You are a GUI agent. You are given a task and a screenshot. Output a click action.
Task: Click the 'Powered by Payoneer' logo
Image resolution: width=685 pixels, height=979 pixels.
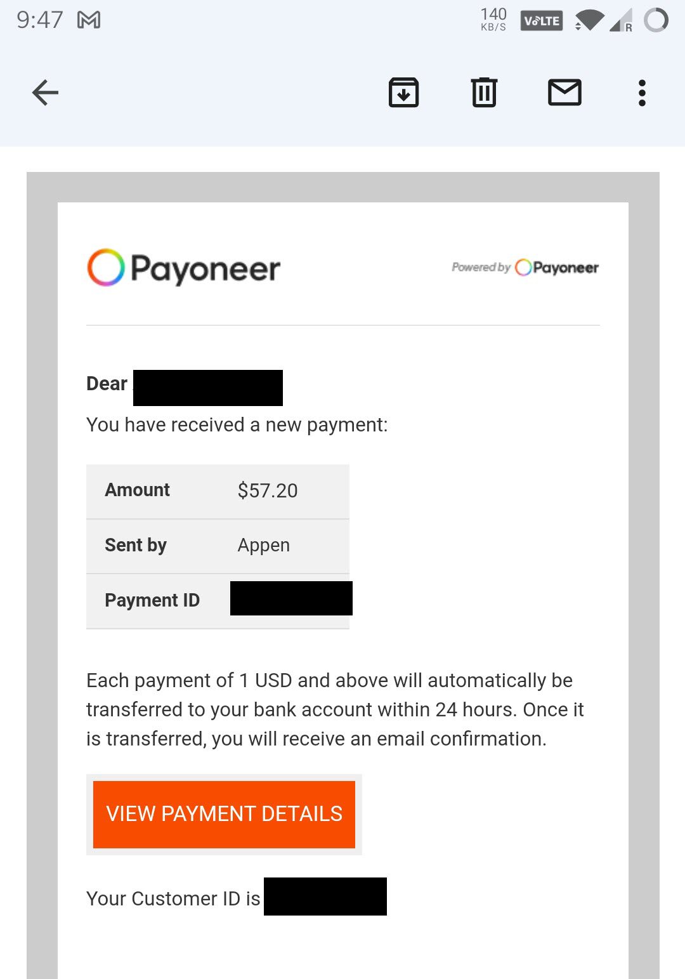click(525, 267)
